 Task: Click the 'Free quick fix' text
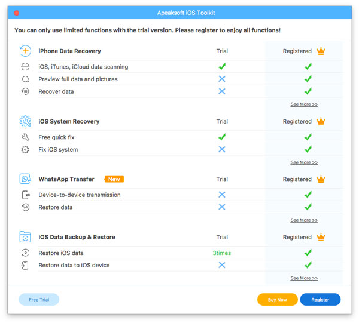click(57, 137)
